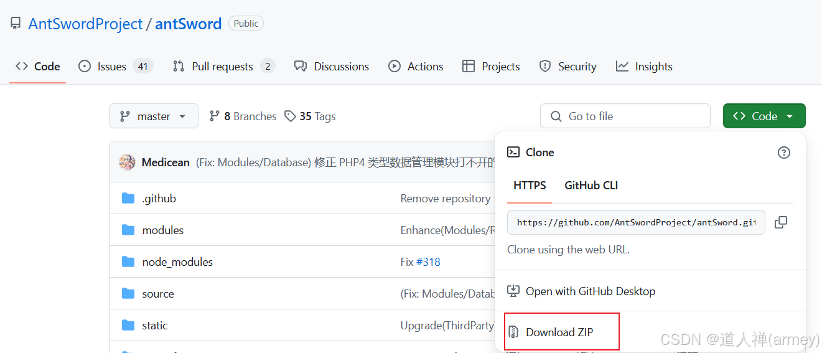
Task: Click the Medicean author avatar
Action: click(x=128, y=162)
